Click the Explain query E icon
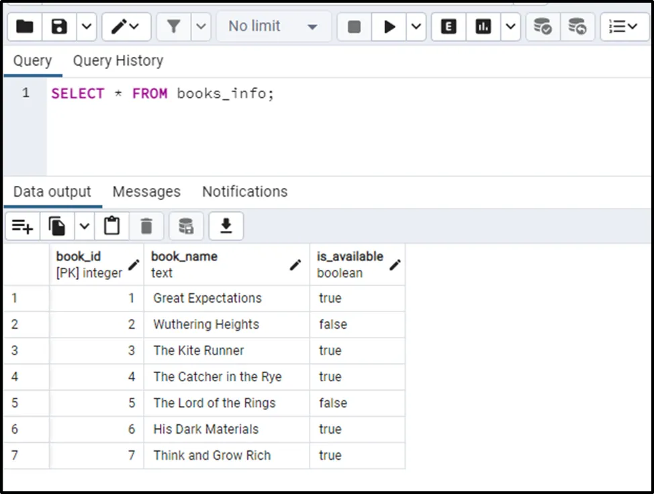 click(449, 26)
